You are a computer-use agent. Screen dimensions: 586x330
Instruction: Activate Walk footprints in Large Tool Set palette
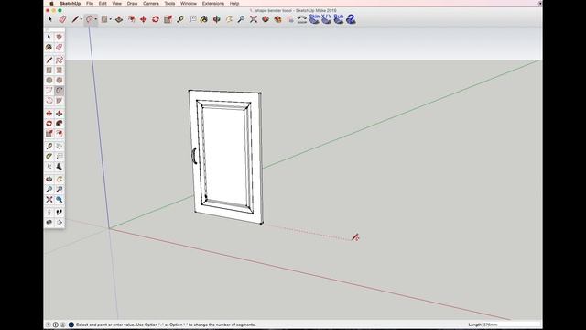(59, 212)
